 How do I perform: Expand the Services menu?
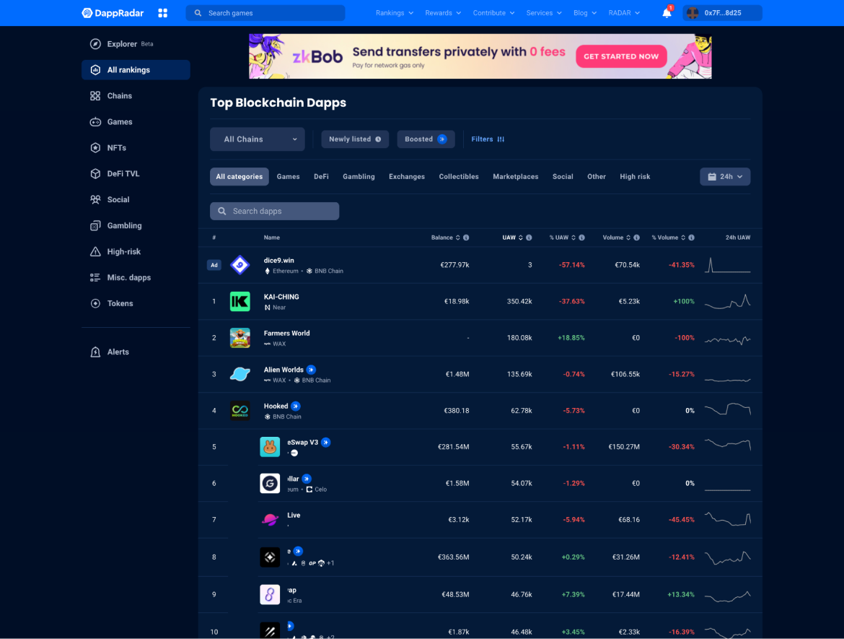[544, 13]
